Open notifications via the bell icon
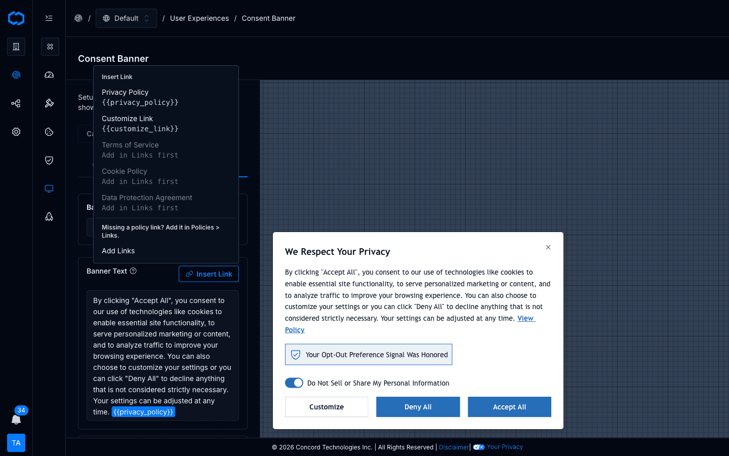 tap(16, 420)
